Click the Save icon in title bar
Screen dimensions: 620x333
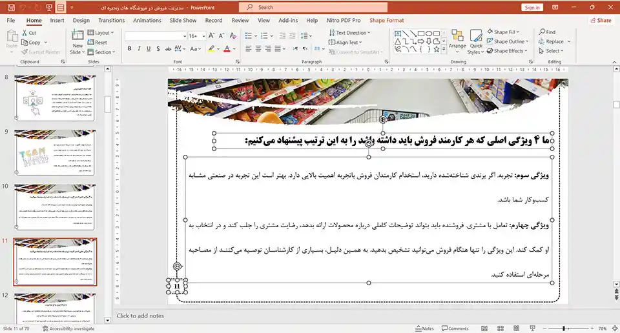(x=11, y=7)
